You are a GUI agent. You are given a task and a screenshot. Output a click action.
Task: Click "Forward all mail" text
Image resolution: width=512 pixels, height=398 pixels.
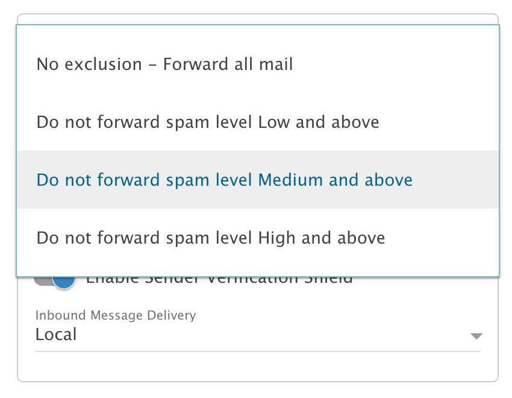pyautogui.click(x=228, y=64)
